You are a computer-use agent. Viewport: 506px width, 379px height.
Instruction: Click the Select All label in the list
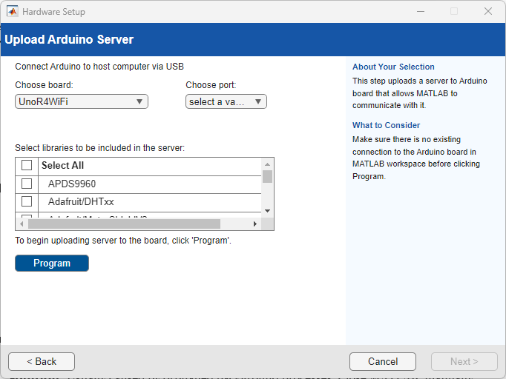62,165
